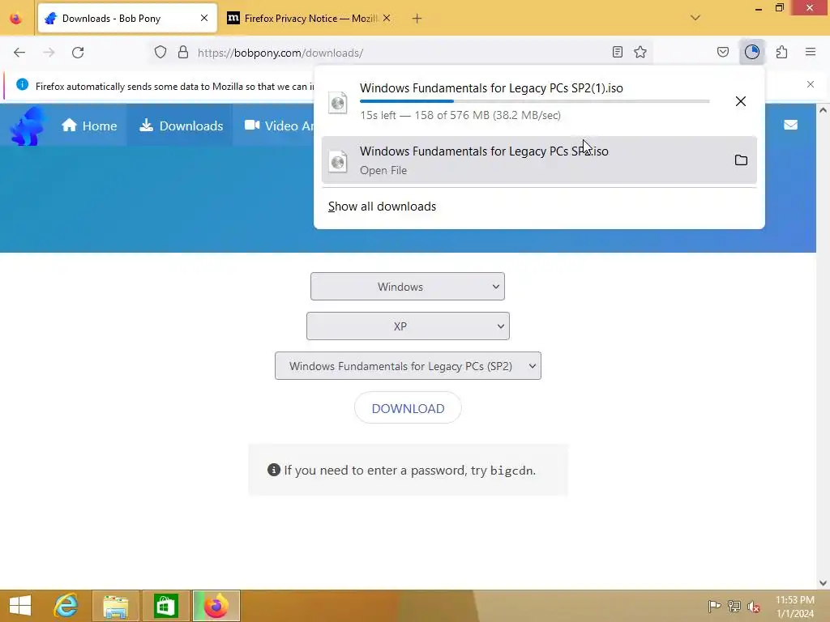Screen dimensions: 830x622
Task: Click the page scrollbar up arrow
Action: 823,110
